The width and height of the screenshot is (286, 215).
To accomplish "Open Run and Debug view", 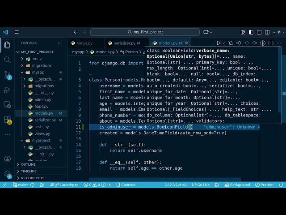I will 7,90.
